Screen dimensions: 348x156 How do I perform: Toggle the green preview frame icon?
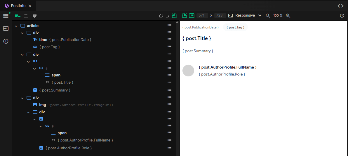click(x=192, y=15)
